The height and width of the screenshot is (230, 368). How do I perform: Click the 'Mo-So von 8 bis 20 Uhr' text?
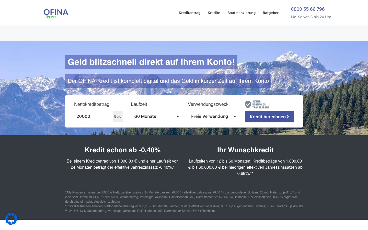311,17
